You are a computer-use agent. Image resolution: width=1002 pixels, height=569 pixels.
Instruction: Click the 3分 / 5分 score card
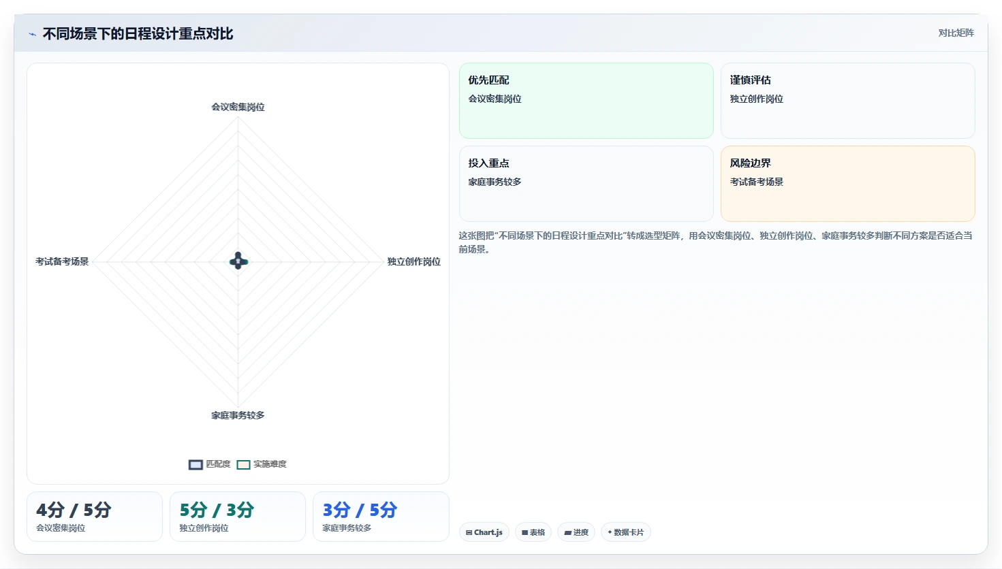381,517
